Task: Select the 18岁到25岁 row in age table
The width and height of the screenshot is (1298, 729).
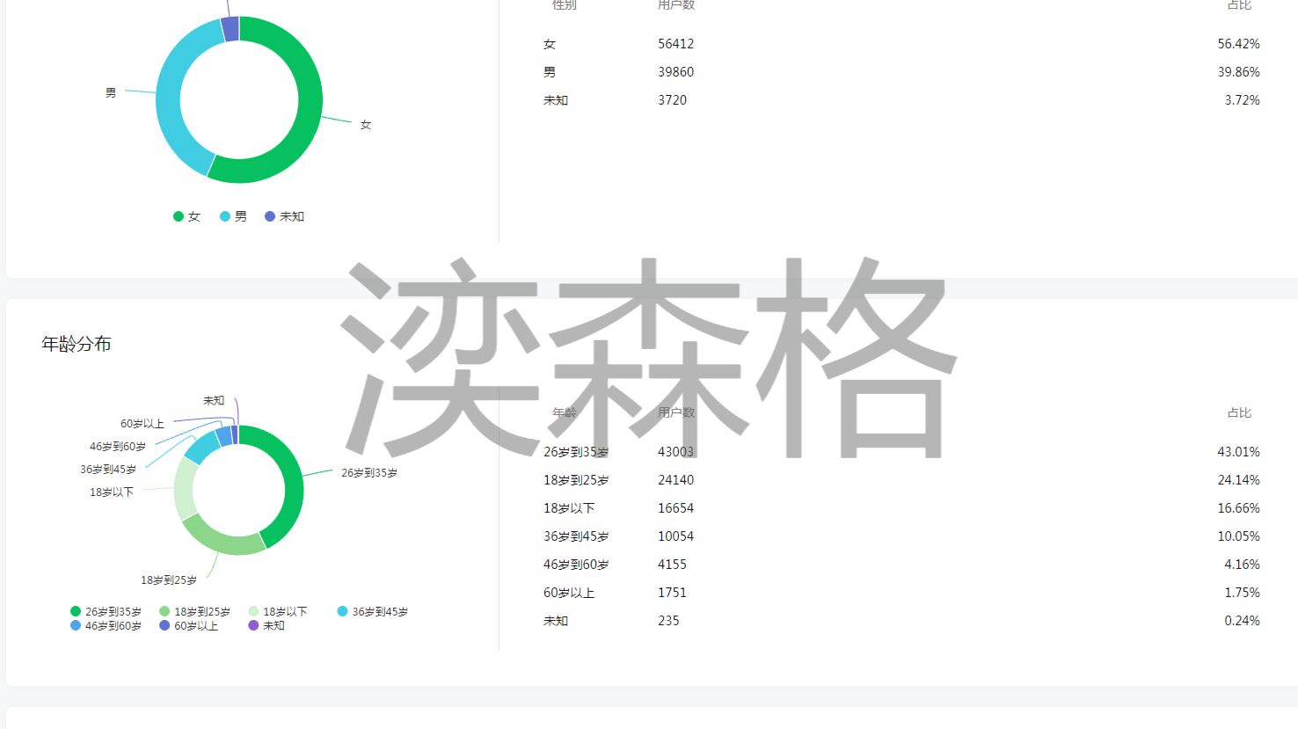Action: click(x=901, y=480)
